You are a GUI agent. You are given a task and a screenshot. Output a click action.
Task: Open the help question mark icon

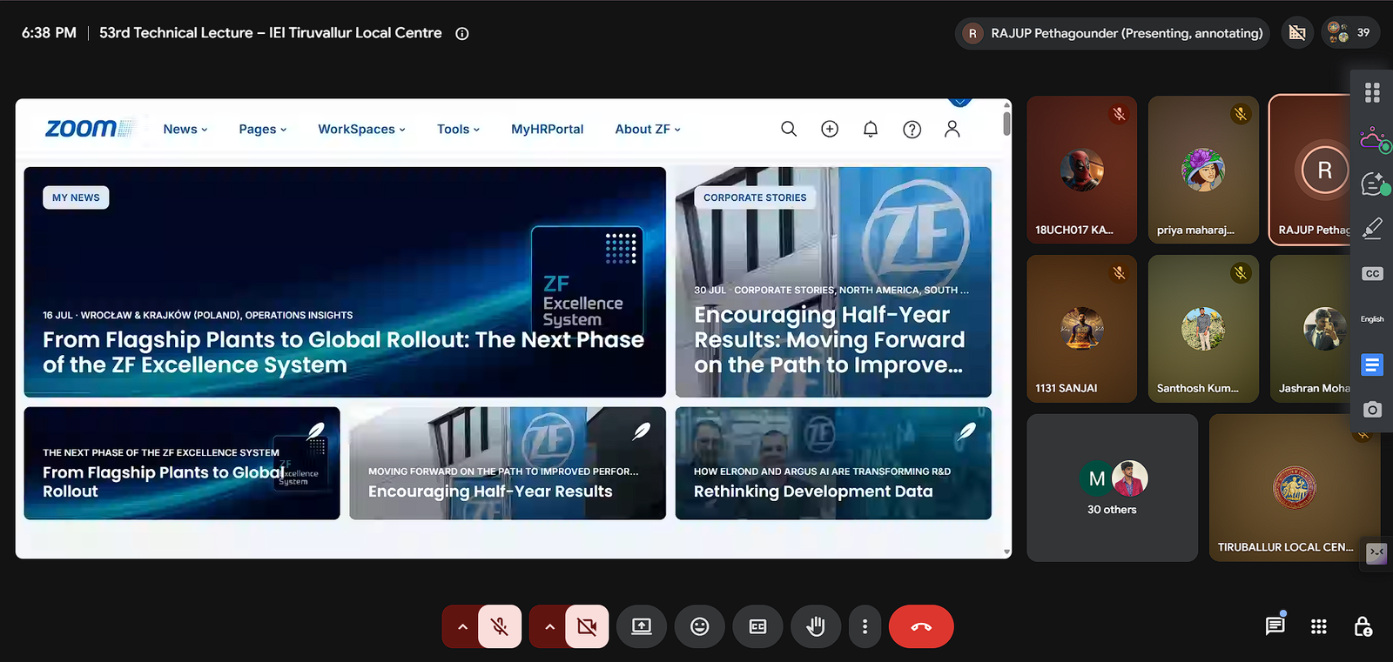(912, 129)
